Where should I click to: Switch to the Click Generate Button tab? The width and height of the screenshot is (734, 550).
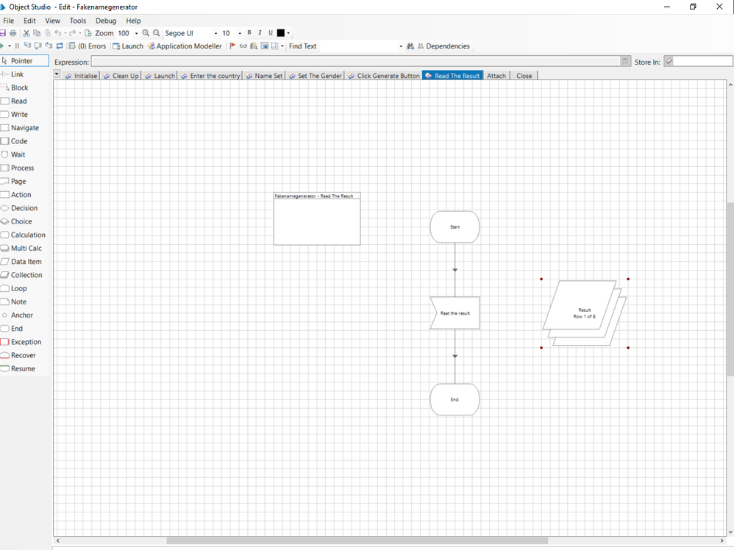click(383, 75)
